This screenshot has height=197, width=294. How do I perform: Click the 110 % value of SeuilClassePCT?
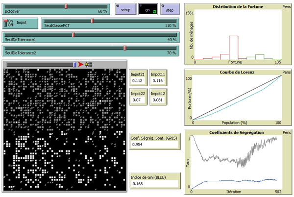point(171,25)
